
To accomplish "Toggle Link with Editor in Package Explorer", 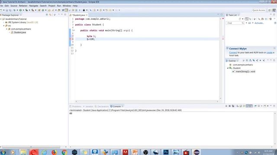I will (x=50, y=15).
